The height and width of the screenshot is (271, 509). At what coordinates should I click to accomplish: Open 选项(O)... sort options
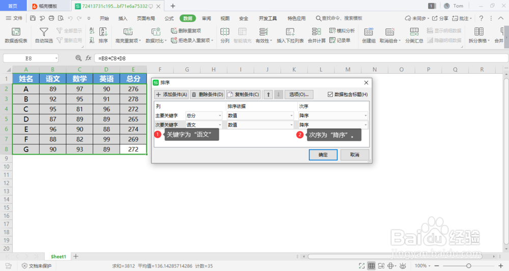pyautogui.click(x=299, y=95)
